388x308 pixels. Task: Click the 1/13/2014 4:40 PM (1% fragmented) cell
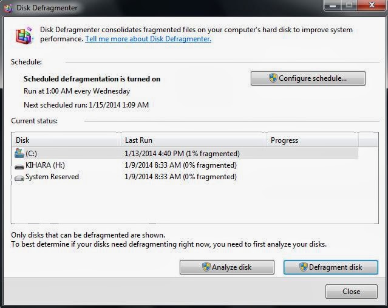pyautogui.click(x=182, y=154)
